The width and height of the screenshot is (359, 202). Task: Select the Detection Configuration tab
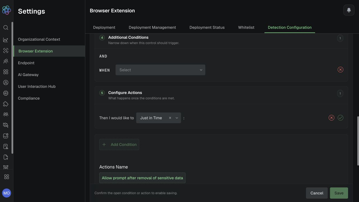coord(290,27)
